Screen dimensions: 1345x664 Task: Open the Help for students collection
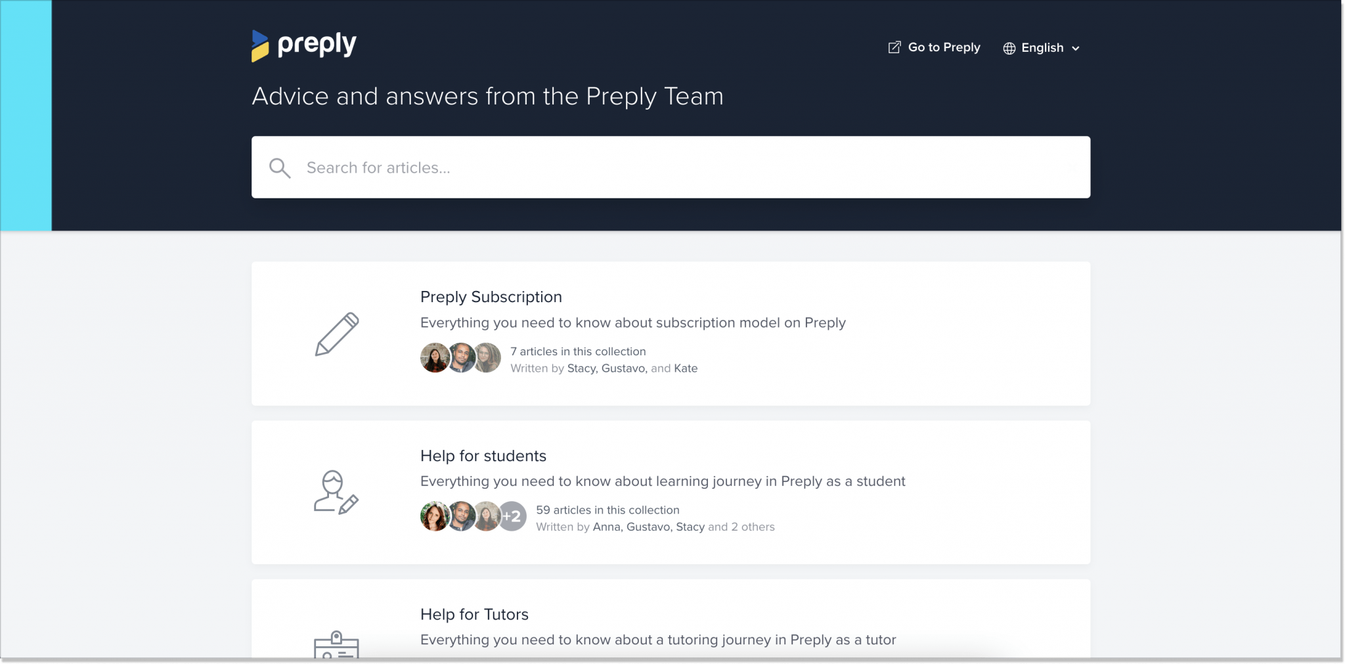coord(483,456)
